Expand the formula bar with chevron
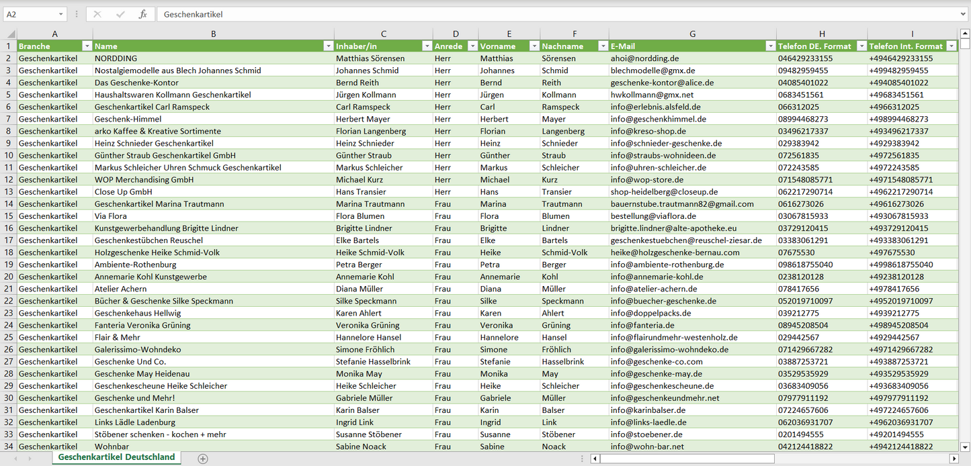The image size is (971, 466). [963, 14]
